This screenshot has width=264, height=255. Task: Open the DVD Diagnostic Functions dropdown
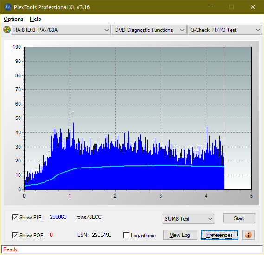(149, 30)
